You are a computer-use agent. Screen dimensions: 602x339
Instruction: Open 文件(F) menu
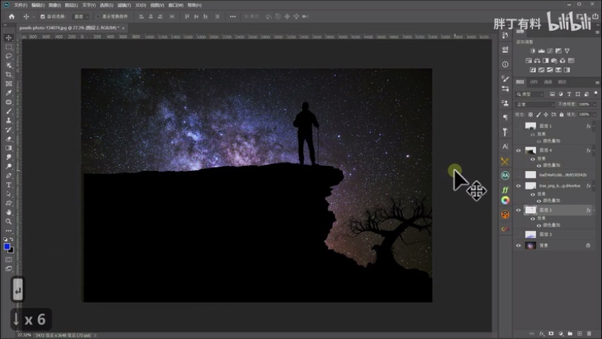pyautogui.click(x=20, y=5)
